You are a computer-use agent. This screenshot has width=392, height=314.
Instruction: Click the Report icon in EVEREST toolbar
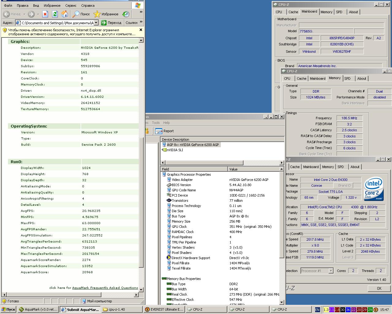(x=159, y=131)
